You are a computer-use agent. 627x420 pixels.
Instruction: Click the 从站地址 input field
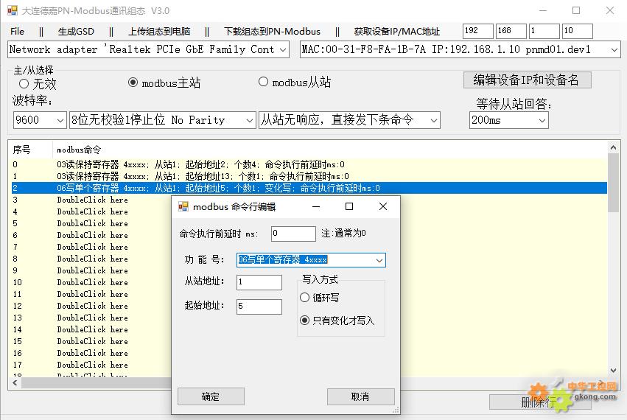[259, 282]
